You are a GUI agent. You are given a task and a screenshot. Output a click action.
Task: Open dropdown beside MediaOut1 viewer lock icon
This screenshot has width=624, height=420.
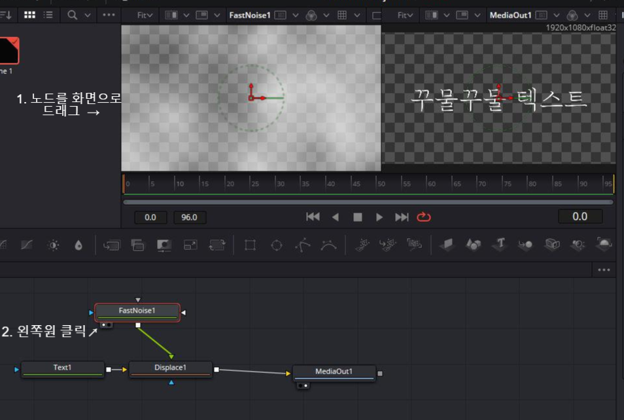557,15
